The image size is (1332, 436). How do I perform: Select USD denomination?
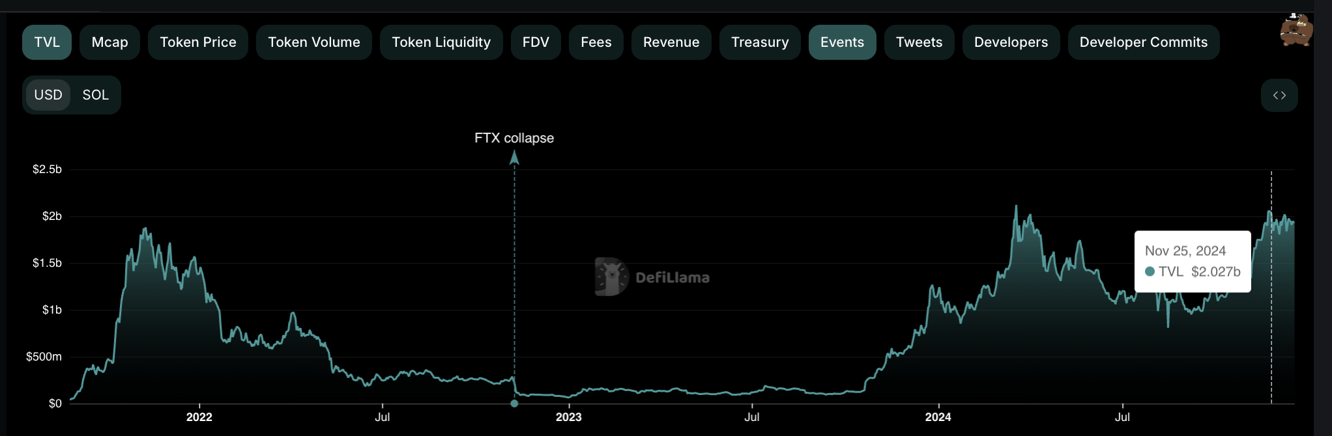[48, 95]
